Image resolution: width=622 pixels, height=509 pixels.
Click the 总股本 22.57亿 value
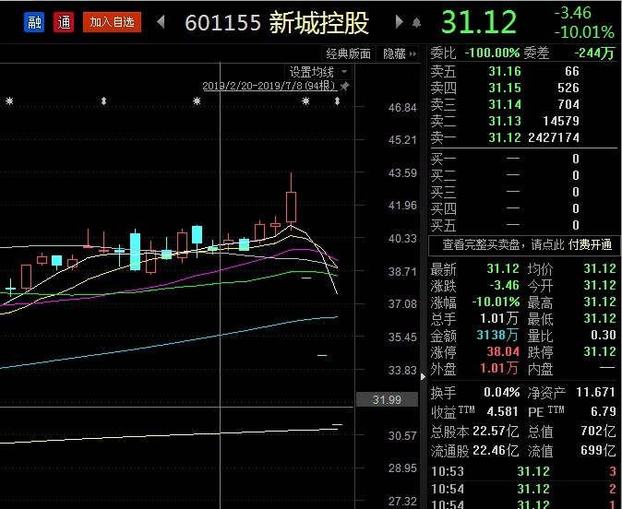point(496,431)
